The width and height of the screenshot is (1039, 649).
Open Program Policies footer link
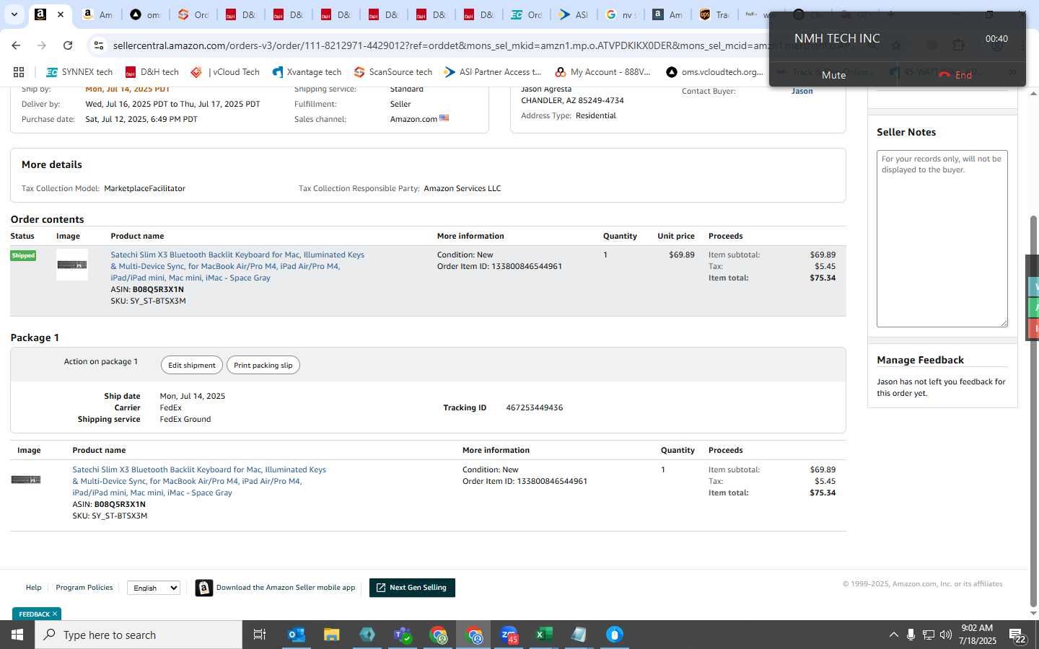(x=84, y=588)
